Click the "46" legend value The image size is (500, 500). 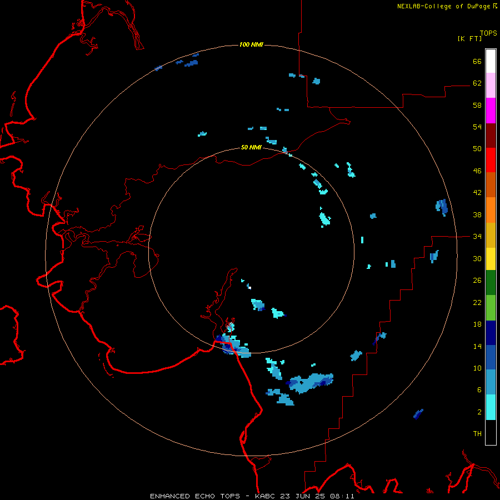pyautogui.click(x=477, y=171)
